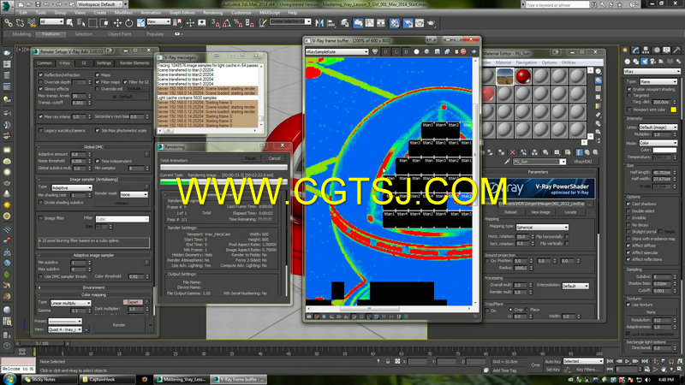
Task: Toggle the Maps checkbox in Render Setup
Action: tap(98, 74)
